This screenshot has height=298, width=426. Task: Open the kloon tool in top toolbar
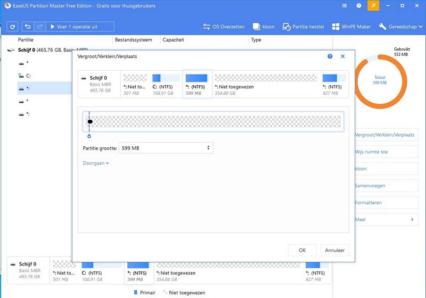tap(264, 27)
